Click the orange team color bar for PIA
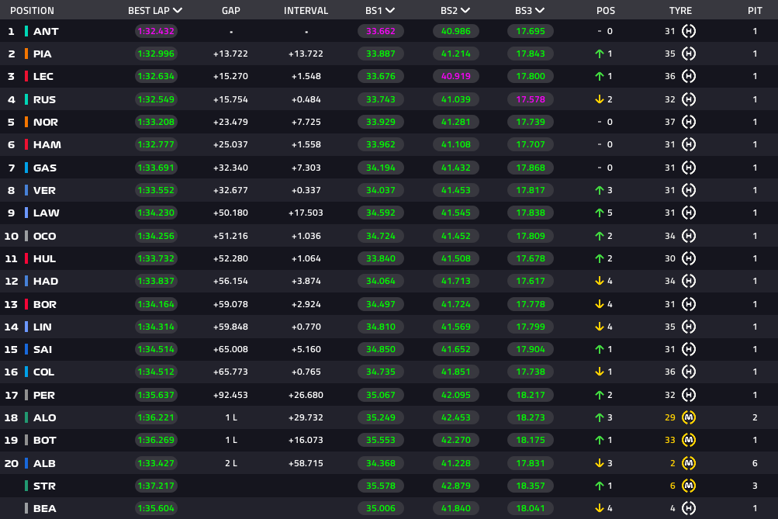Image resolution: width=778 pixels, height=519 pixels. tap(26, 54)
